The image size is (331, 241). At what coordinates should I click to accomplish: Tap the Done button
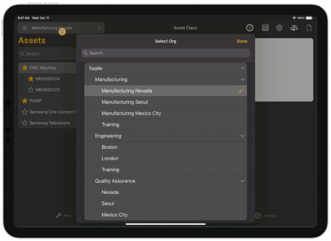click(x=242, y=41)
